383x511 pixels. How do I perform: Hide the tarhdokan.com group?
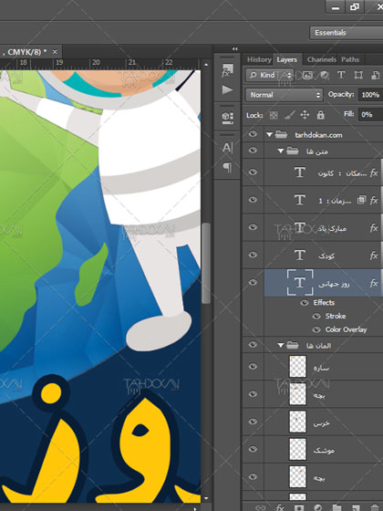(x=253, y=134)
